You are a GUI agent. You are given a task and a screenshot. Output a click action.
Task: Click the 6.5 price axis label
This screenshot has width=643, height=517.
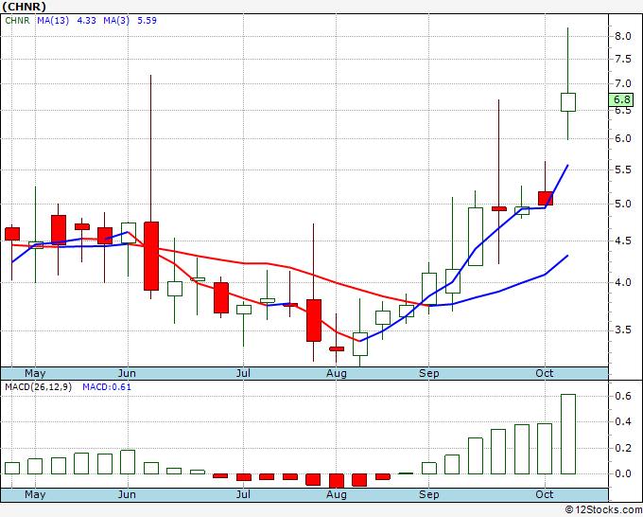click(x=622, y=111)
